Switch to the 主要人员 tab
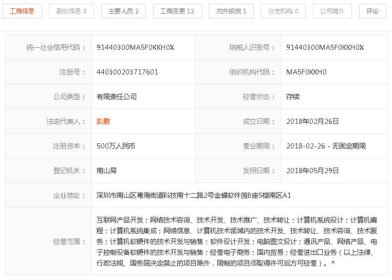 pos(123,11)
